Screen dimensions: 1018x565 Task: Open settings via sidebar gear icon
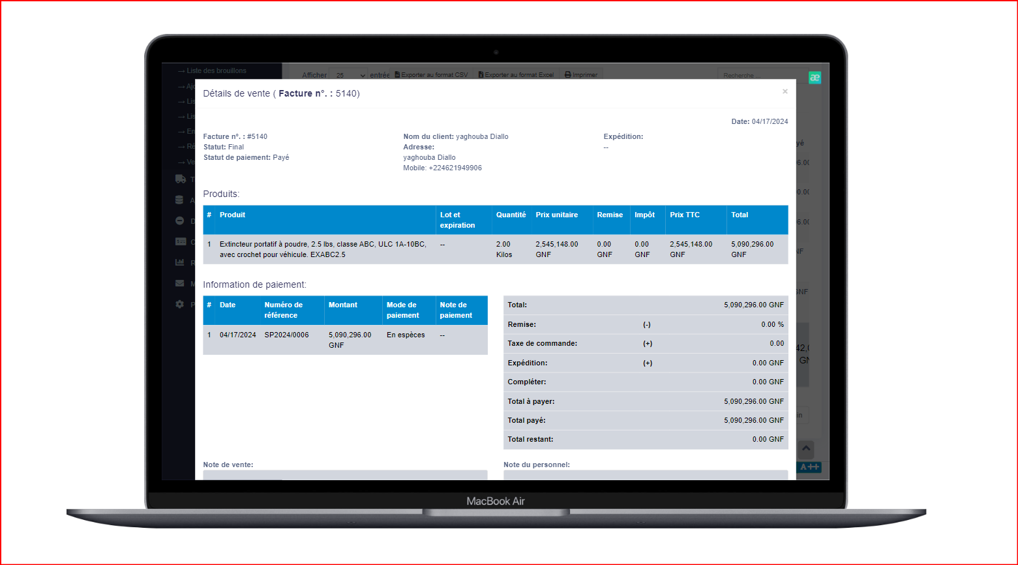click(x=180, y=305)
